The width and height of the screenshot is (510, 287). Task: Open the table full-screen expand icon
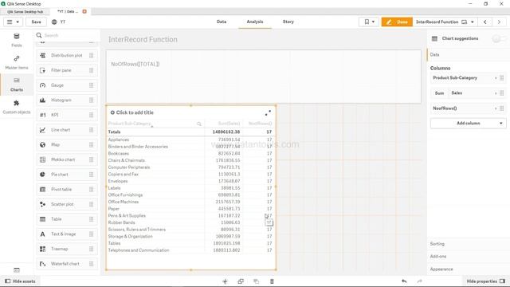point(268,113)
